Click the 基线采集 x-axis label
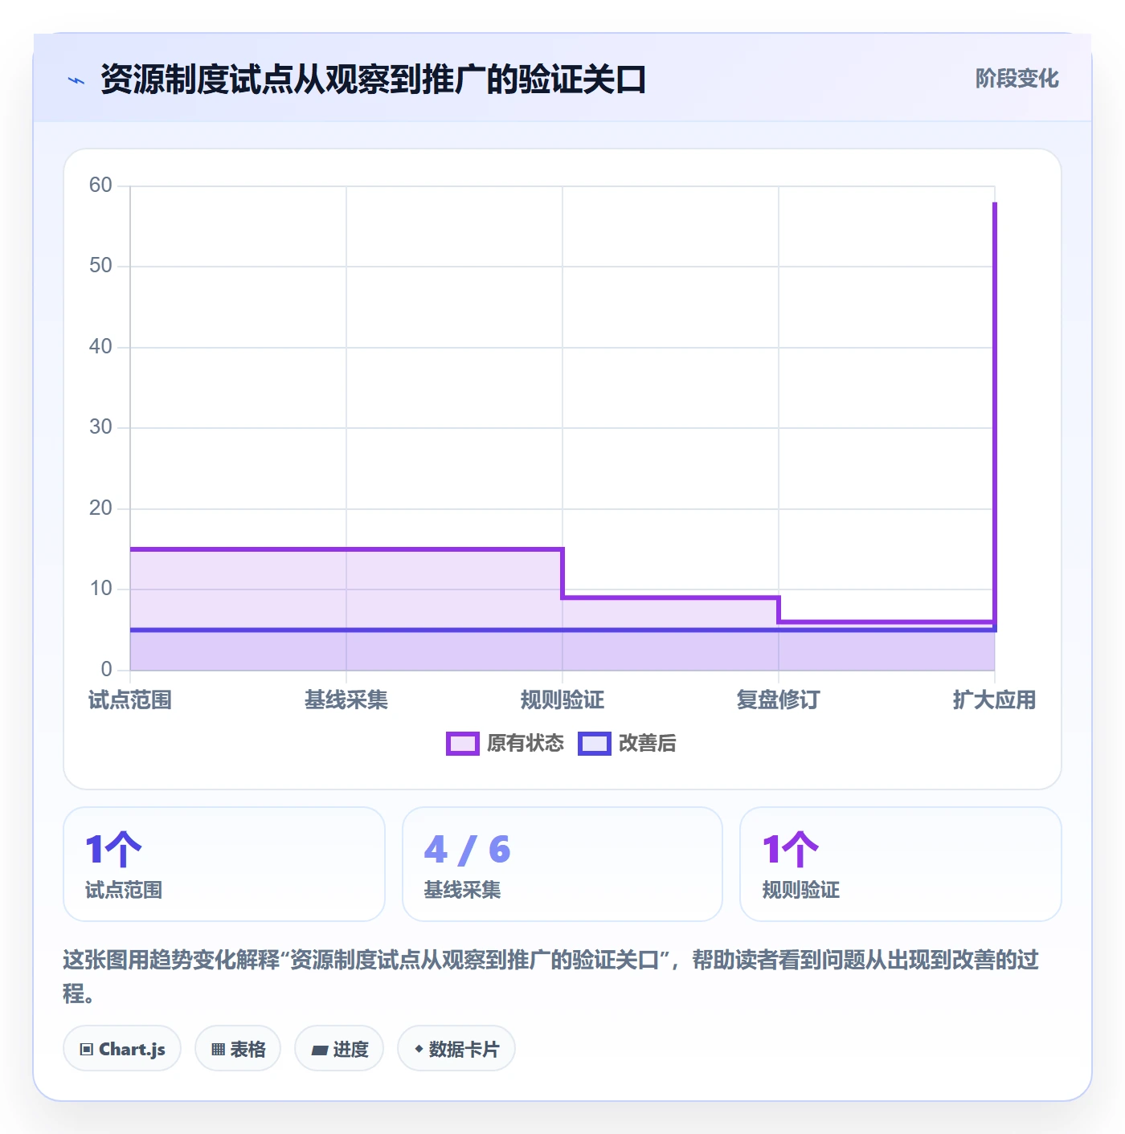Image resolution: width=1125 pixels, height=1134 pixels. pyautogui.click(x=346, y=700)
